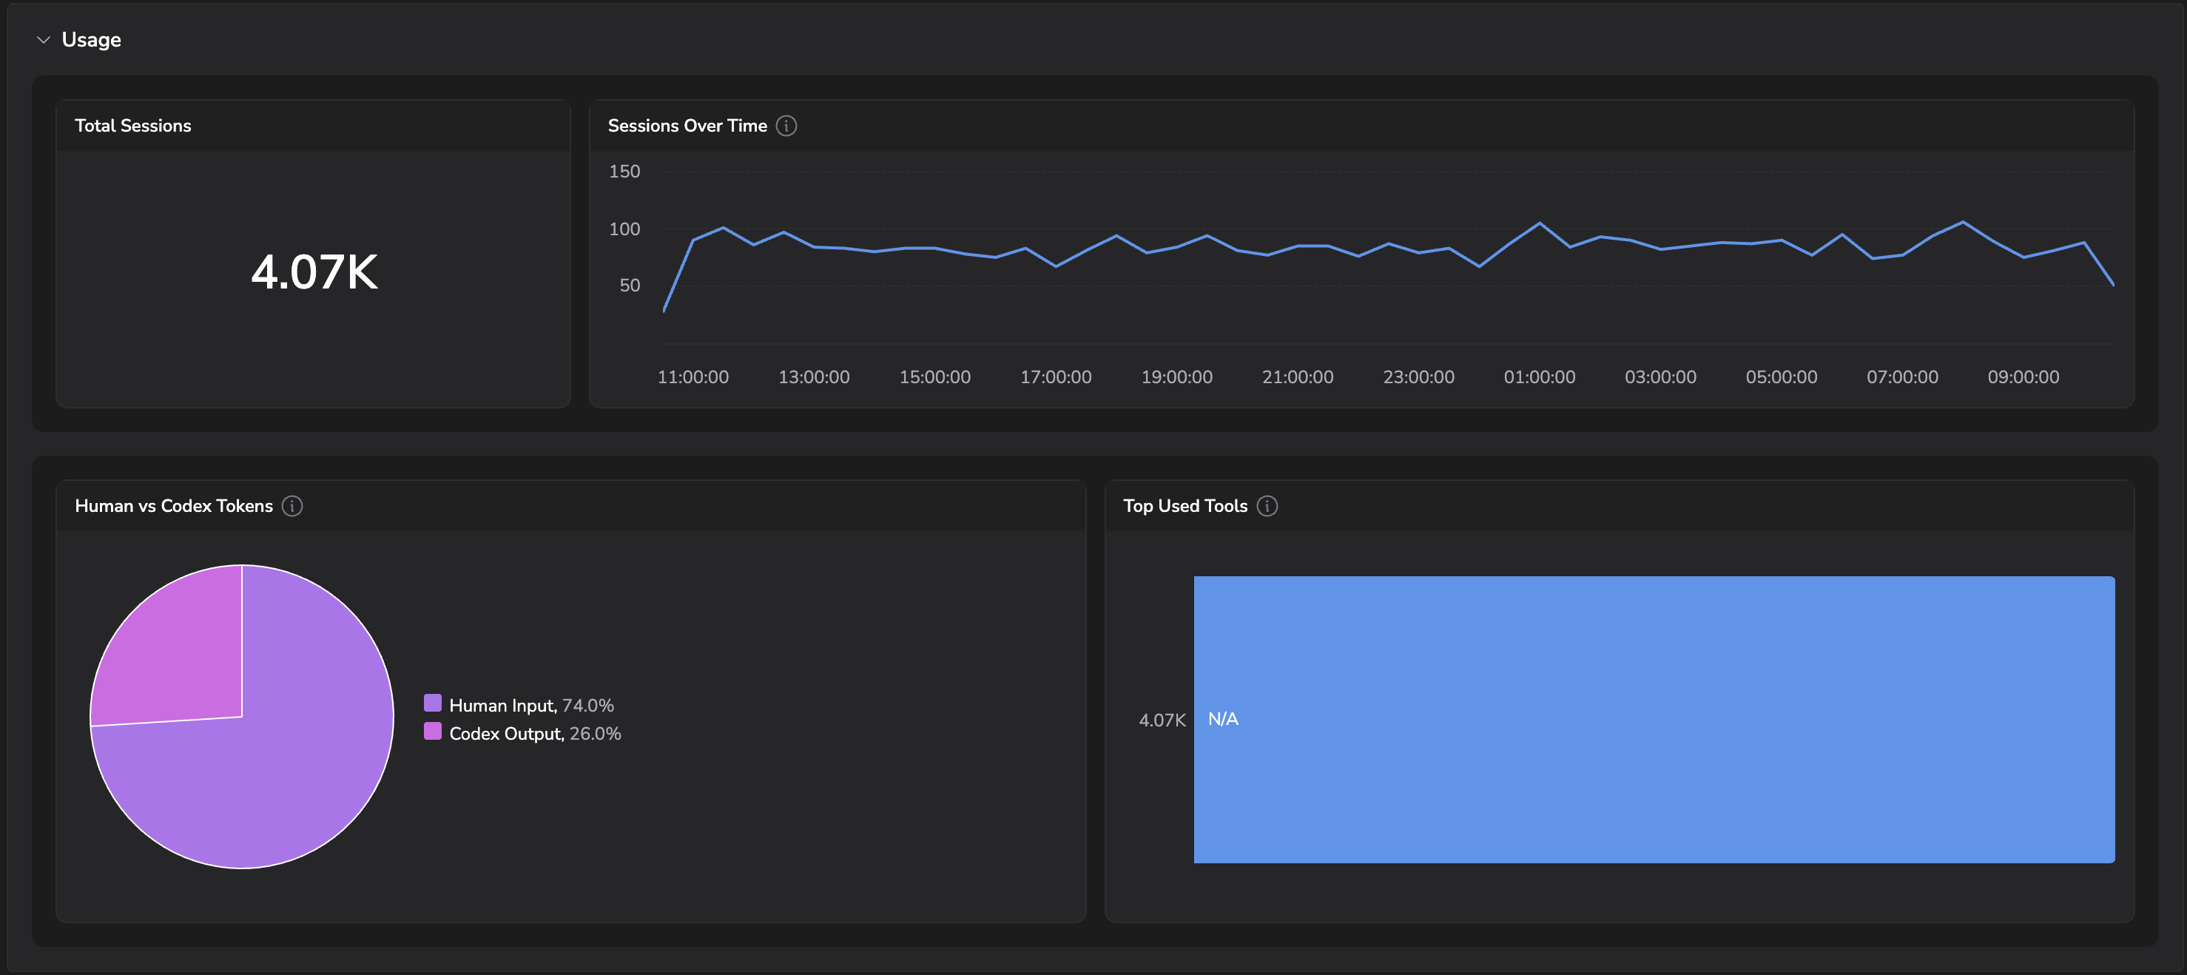The height and width of the screenshot is (975, 2187).
Task: Select the 4.07K total sessions value
Action: tap(314, 272)
